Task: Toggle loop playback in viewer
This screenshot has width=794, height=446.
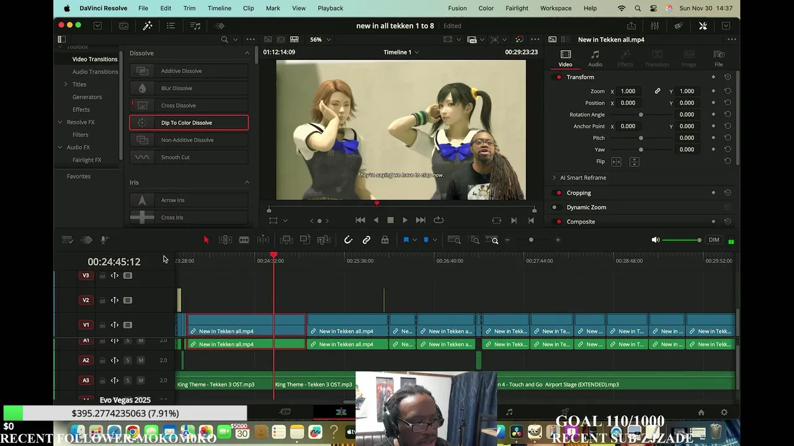Action: 439,220
